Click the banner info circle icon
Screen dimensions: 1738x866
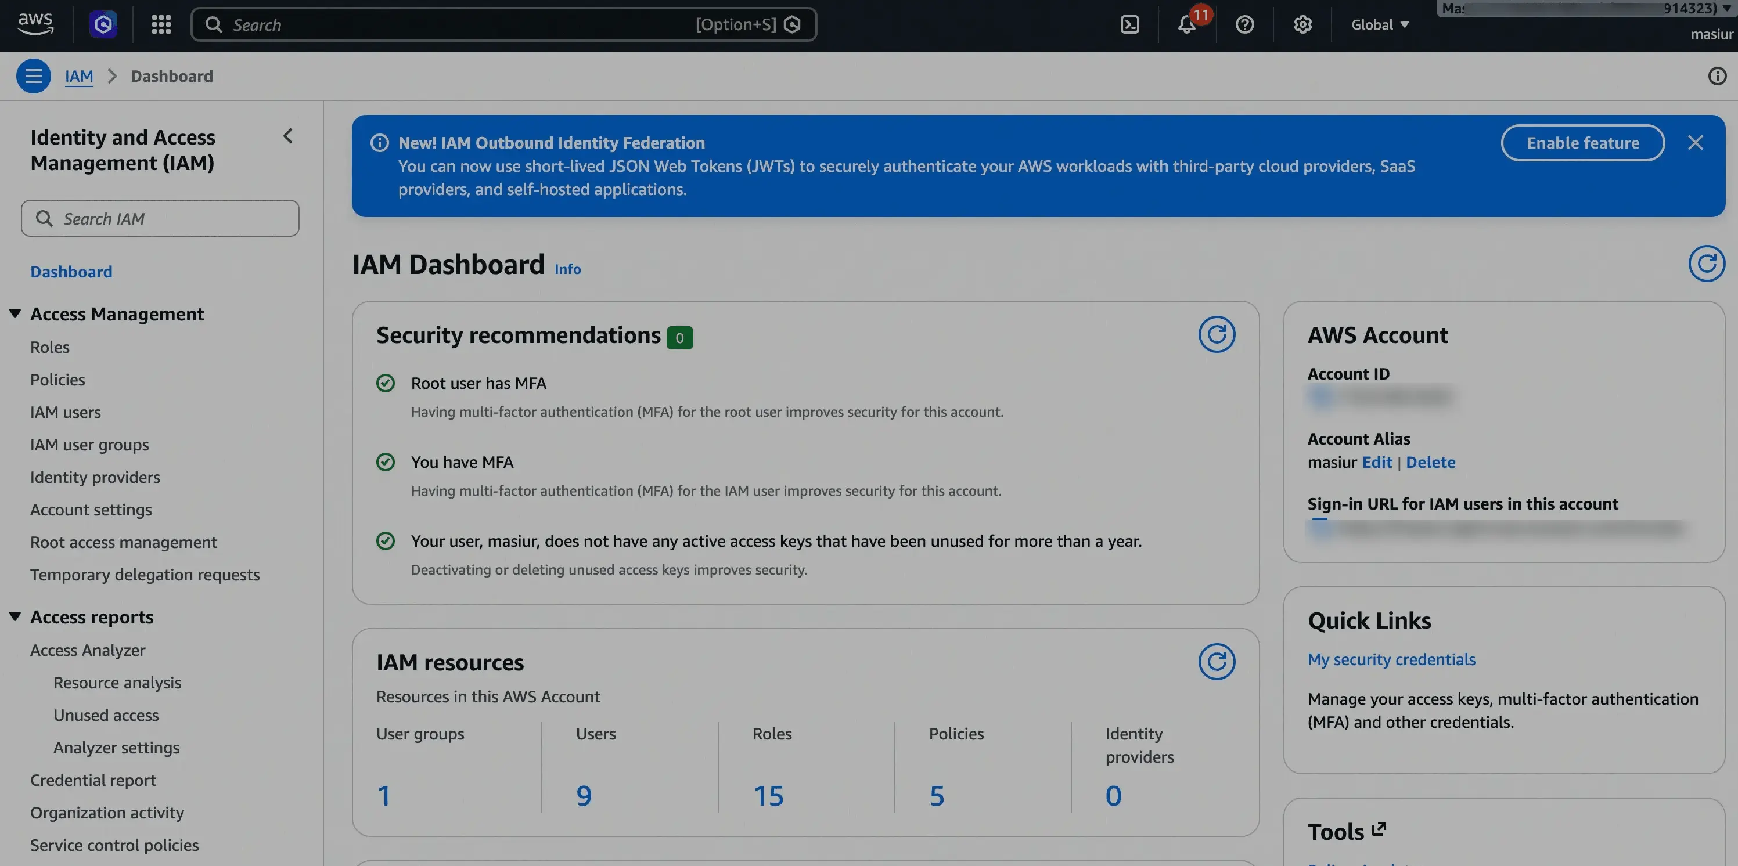[380, 143]
